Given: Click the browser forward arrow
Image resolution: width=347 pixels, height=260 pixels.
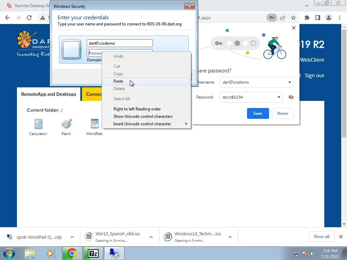Looking at the screenshot, I should pos(18,18).
